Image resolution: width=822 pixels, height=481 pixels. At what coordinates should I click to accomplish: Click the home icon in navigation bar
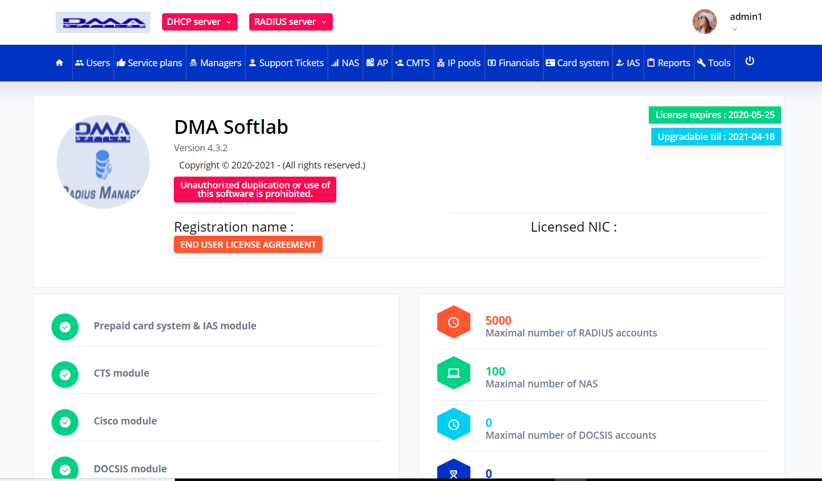click(59, 63)
